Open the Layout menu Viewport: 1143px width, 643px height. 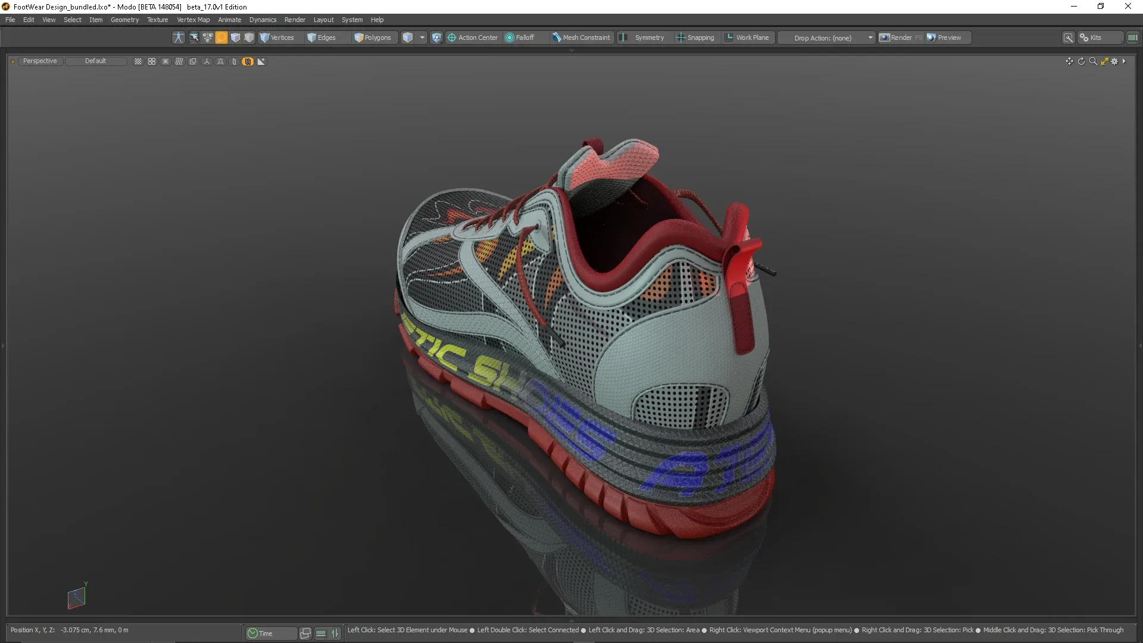point(323,20)
